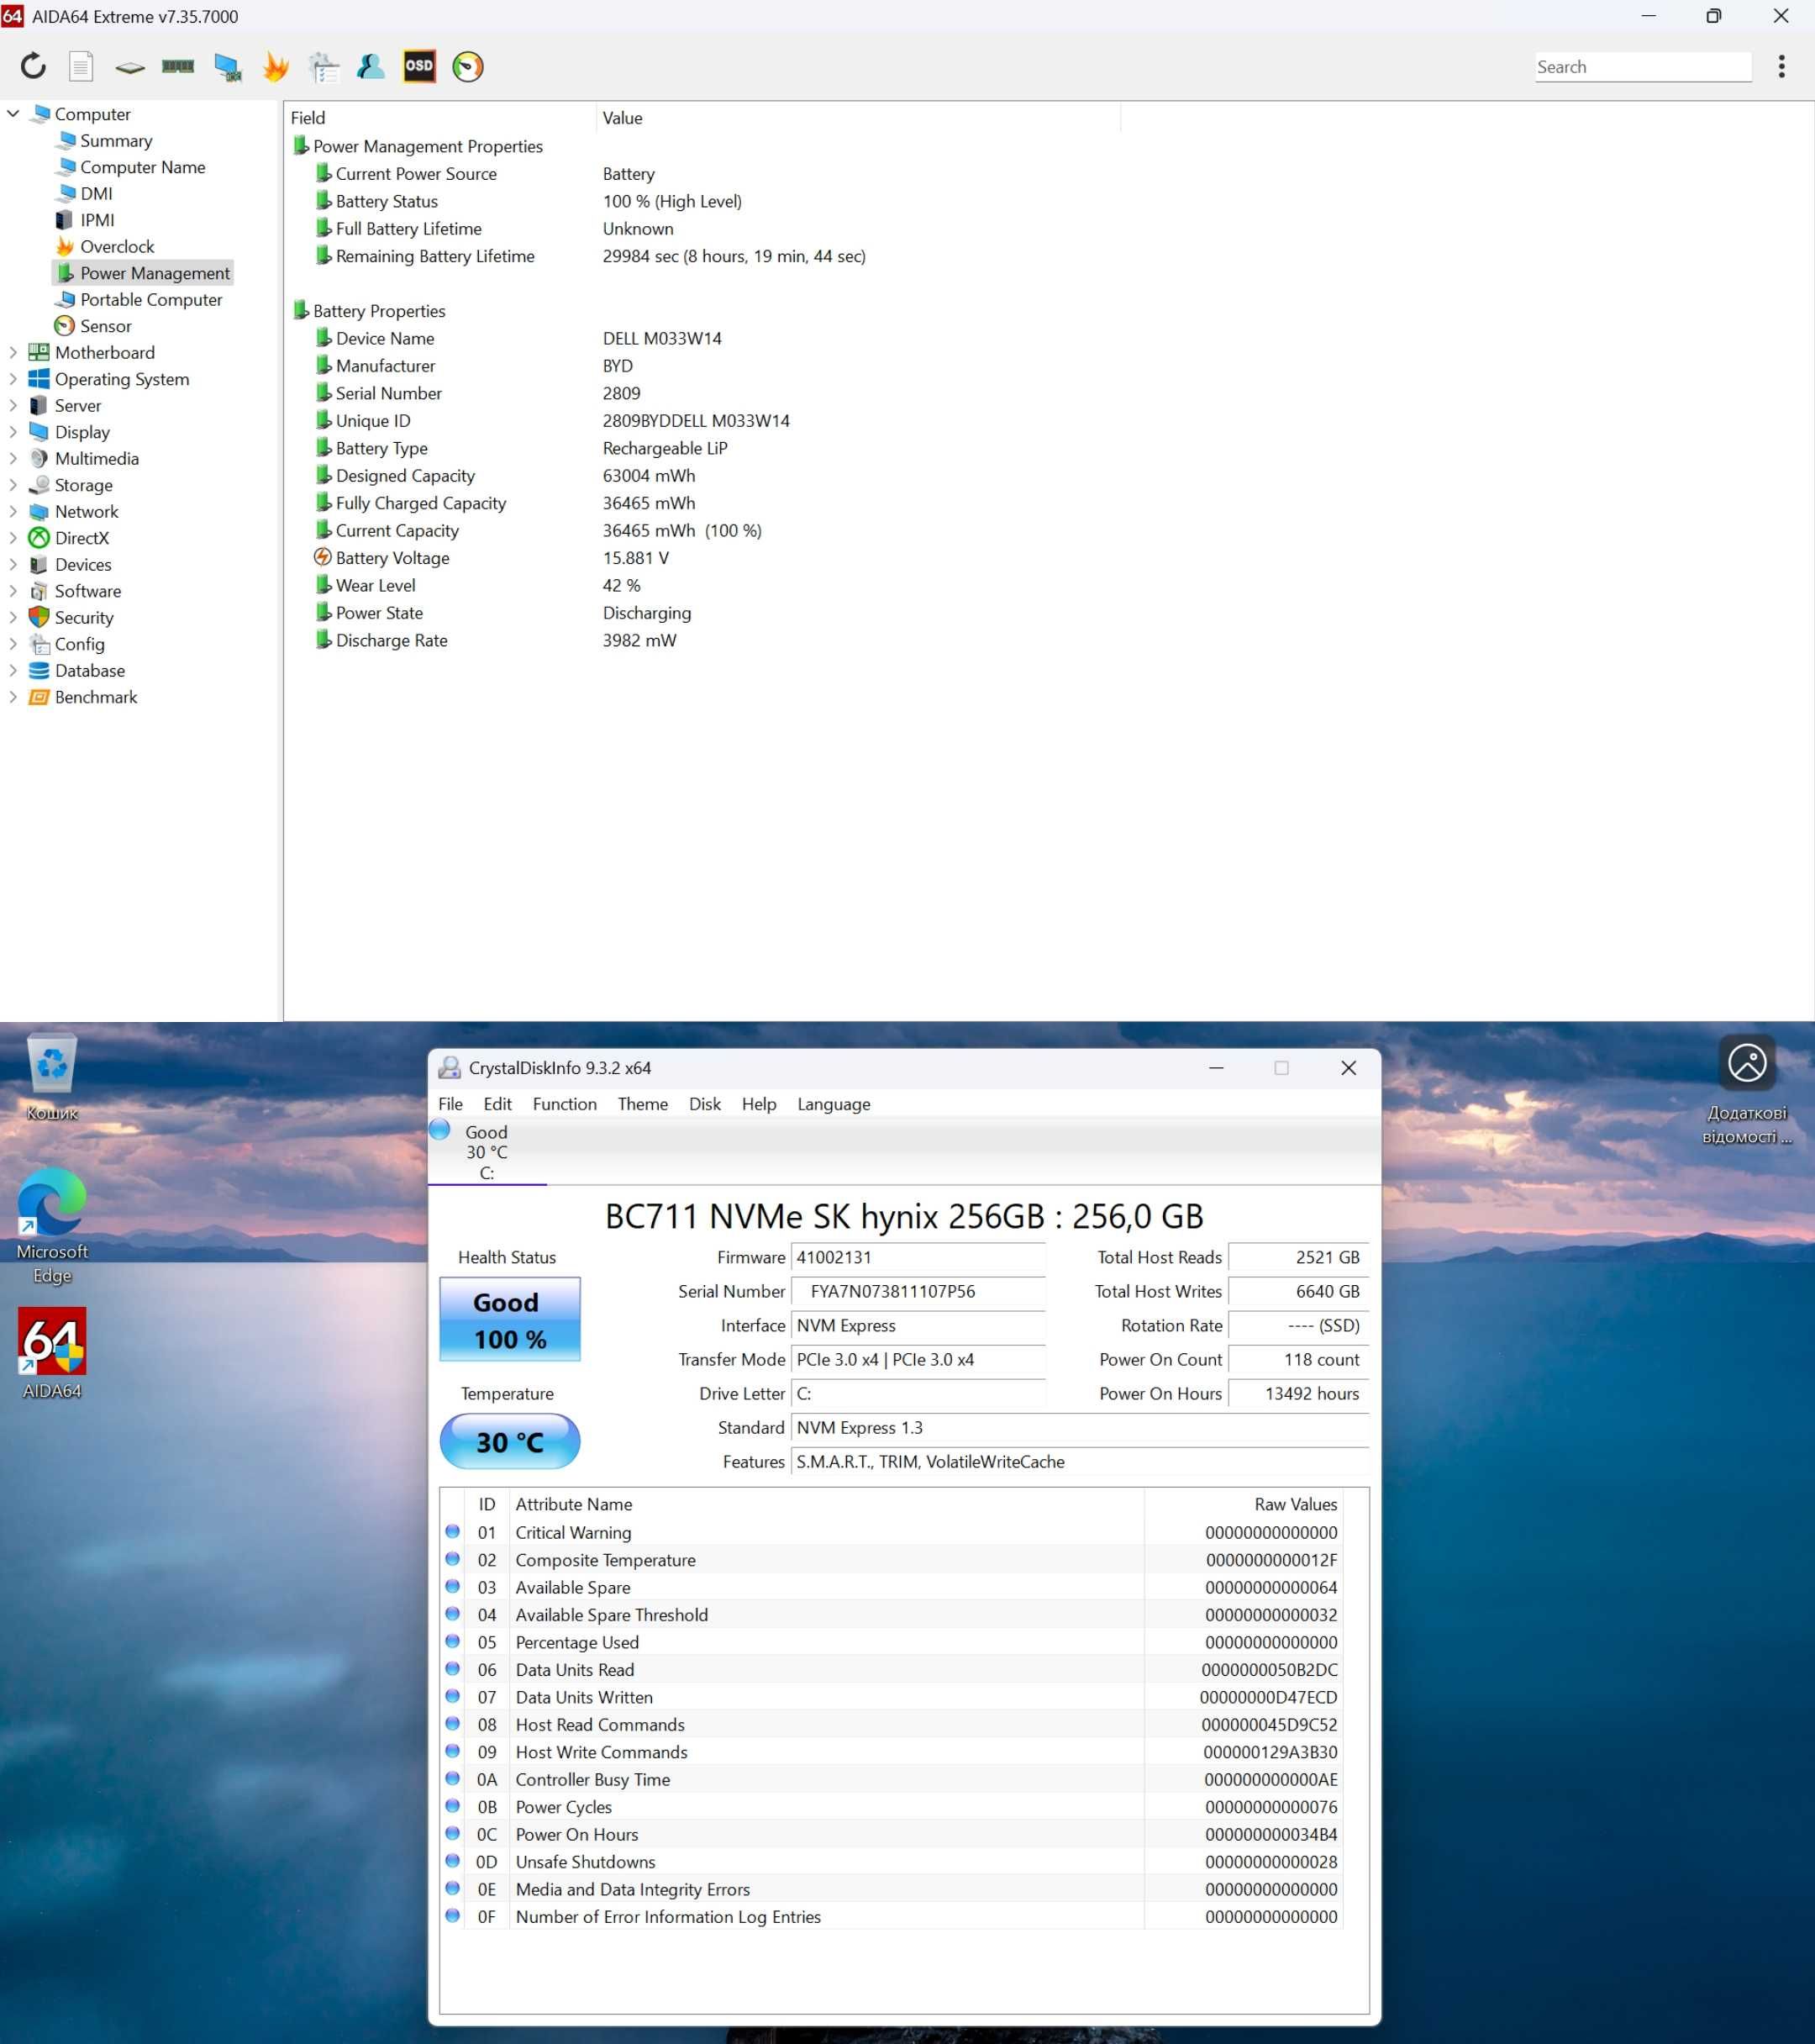Open the Disk Benchmark toolbar icon
Screen dimensions: 1815x2044
(130, 67)
